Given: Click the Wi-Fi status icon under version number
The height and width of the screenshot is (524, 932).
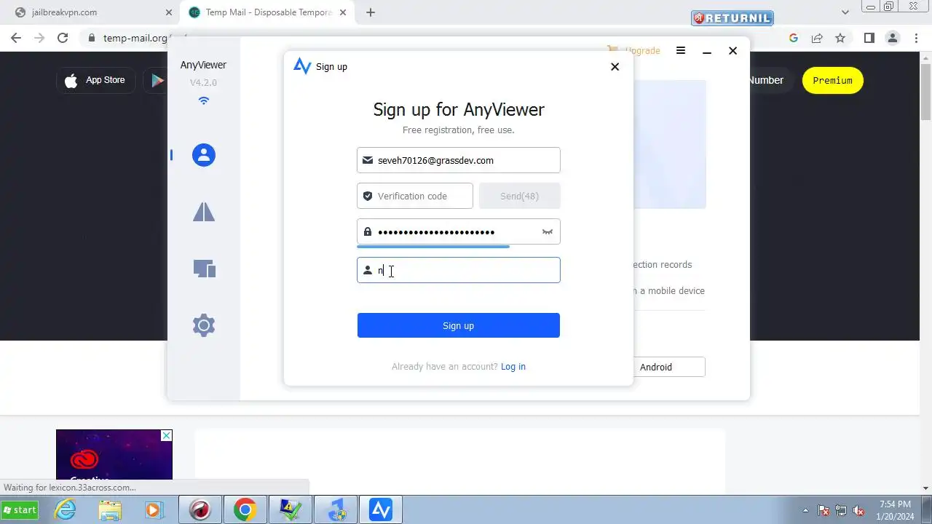Looking at the screenshot, I should [x=204, y=100].
